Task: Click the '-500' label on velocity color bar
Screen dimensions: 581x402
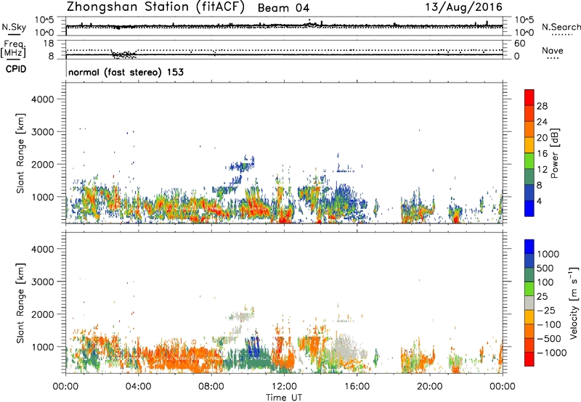Action: pyautogui.click(x=548, y=339)
